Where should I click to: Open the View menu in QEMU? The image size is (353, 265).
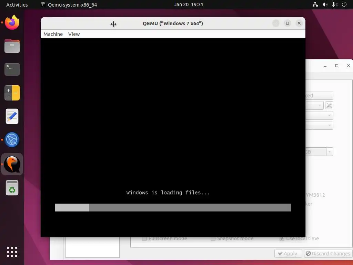[74, 34]
